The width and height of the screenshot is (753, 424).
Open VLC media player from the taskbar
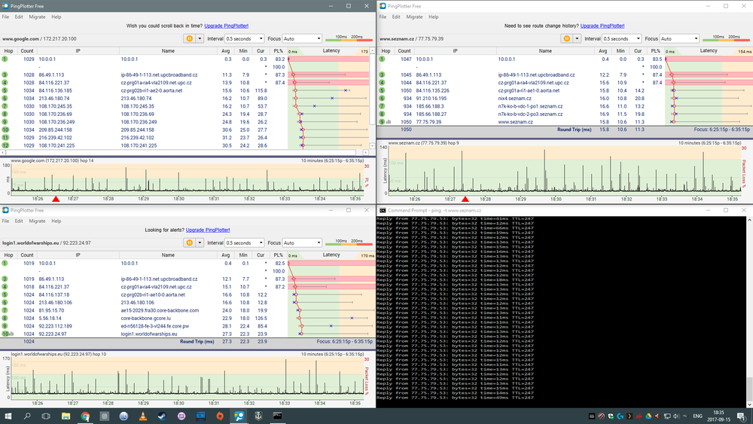[143, 416]
